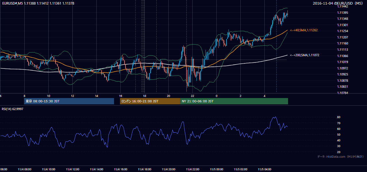Click hour tick 18 under price chart
Image resolution: width=367 pixels, height=172 pixels.
144,96
